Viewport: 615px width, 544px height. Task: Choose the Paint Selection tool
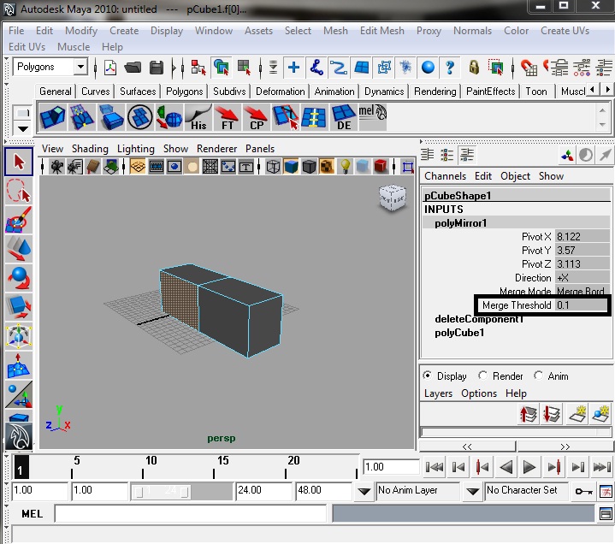pos(18,220)
